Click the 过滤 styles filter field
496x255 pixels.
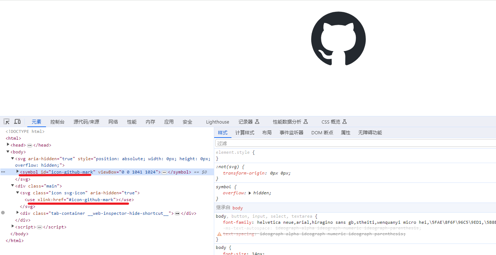355,143
